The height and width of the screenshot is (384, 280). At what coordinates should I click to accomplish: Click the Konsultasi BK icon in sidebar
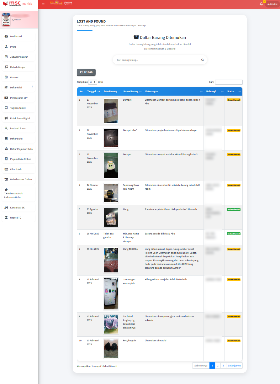coord(6,208)
